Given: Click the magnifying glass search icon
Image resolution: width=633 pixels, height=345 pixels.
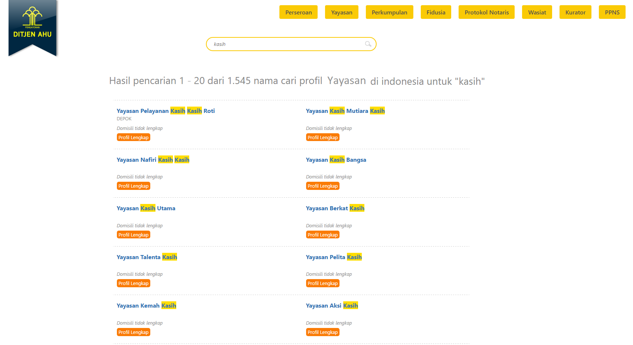Looking at the screenshot, I should (368, 44).
